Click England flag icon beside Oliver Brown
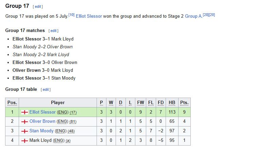 click(24, 122)
